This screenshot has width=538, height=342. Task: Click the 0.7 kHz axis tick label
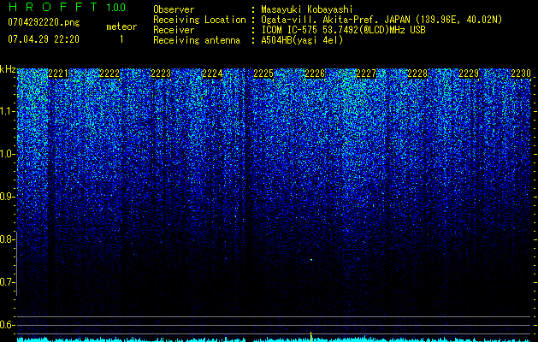coord(7,282)
